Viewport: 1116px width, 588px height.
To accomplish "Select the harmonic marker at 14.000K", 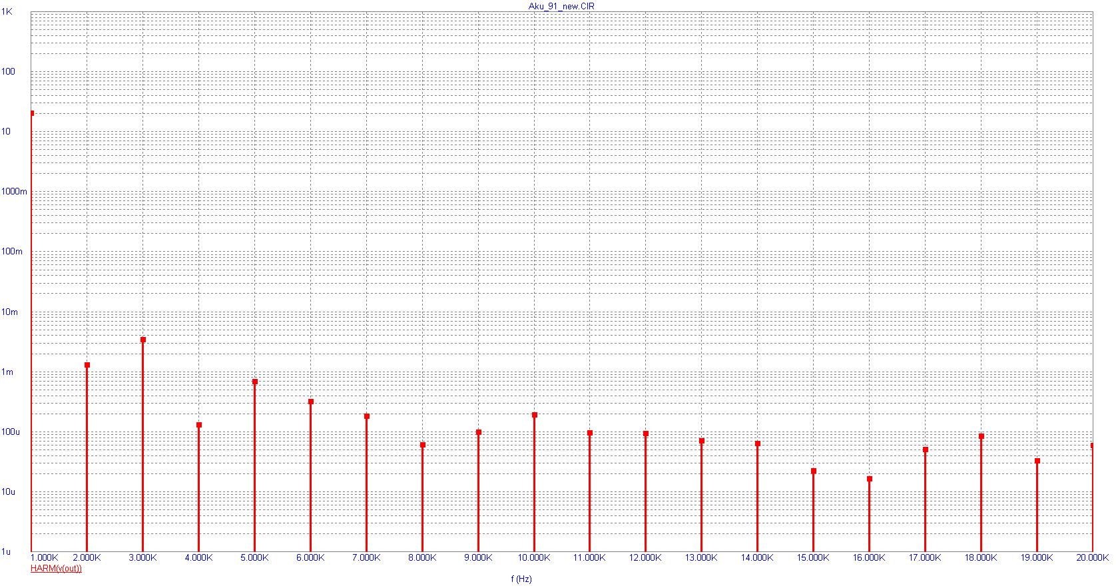I will point(758,443).
